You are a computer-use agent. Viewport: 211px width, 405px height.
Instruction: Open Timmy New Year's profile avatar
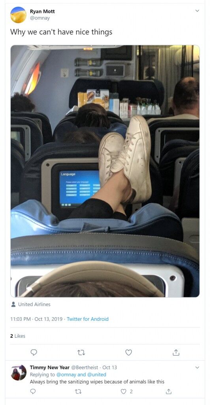[x=18, y=373]
